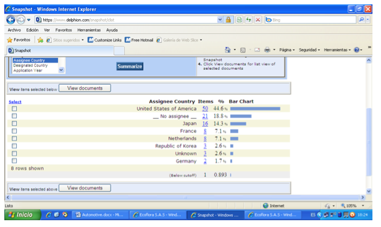Open the Archivo menu
This screenshot has height=227, width=381.
point(14,30)
